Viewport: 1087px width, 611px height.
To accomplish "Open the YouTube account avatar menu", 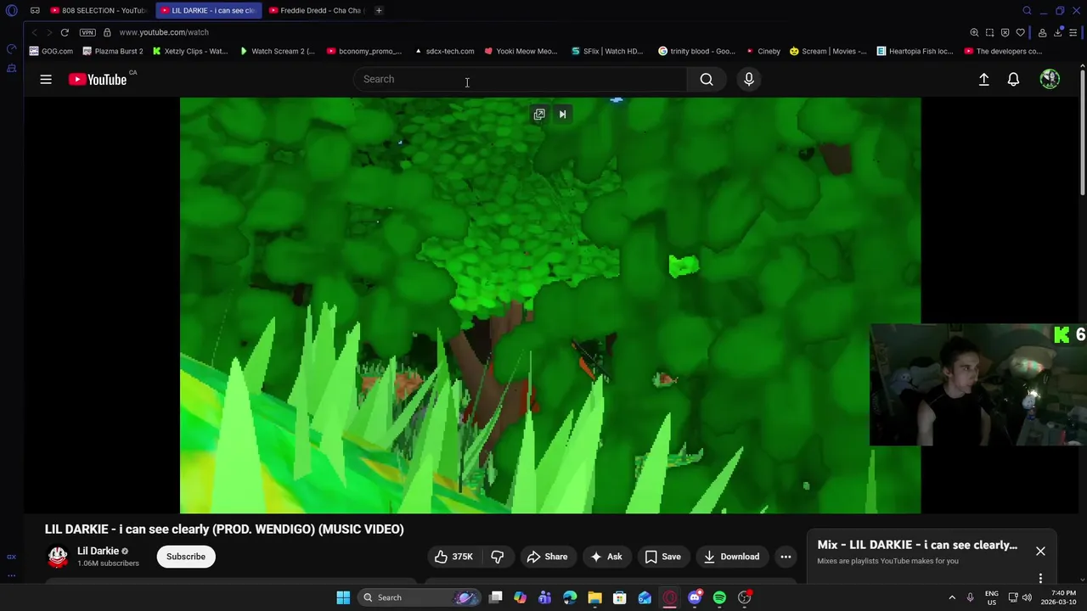I will tap(1050, 79).
